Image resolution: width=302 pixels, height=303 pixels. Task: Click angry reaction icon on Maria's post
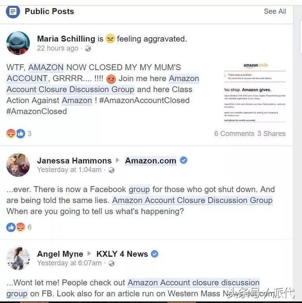(11, 133)
